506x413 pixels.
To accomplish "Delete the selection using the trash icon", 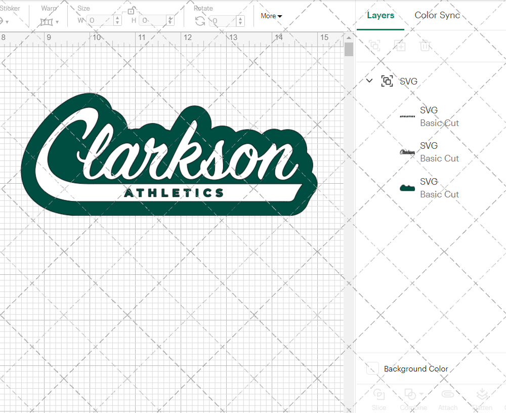I will coord(425,46).
